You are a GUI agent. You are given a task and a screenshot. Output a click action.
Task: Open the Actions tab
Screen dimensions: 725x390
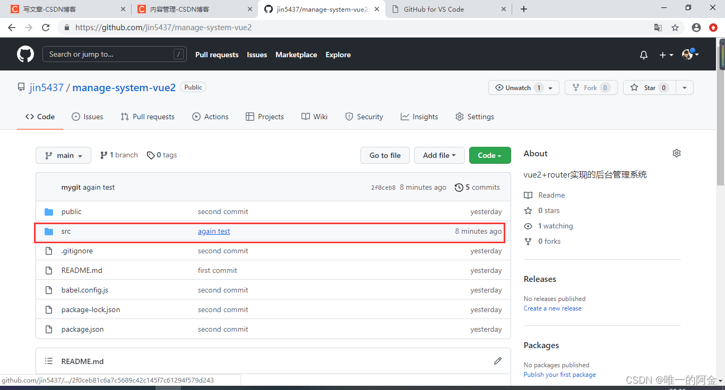(x=210, y=117)
